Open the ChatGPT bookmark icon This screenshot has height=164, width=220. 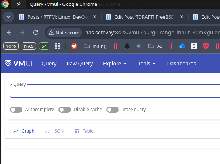point(127,46)
